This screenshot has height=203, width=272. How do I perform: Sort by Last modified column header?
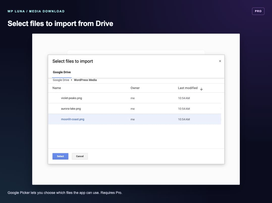click(x=188, y=88)
